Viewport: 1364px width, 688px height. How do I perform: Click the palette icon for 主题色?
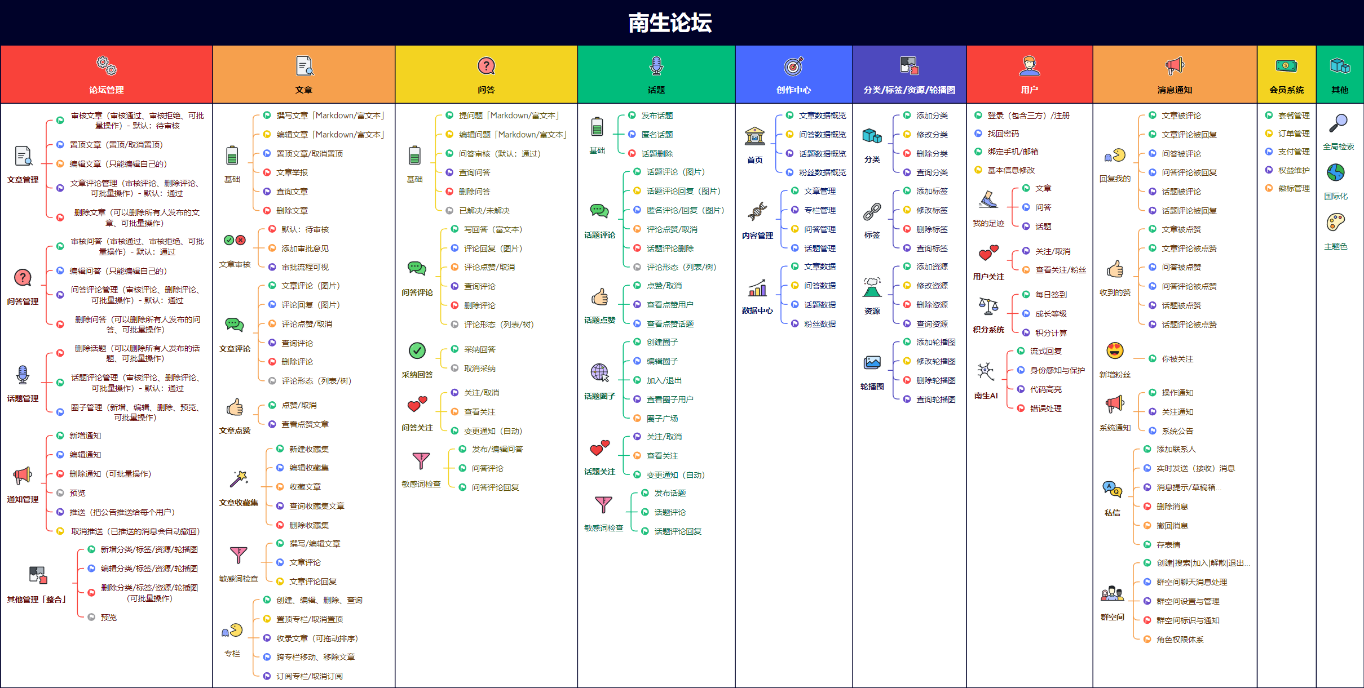point(1336,223)
